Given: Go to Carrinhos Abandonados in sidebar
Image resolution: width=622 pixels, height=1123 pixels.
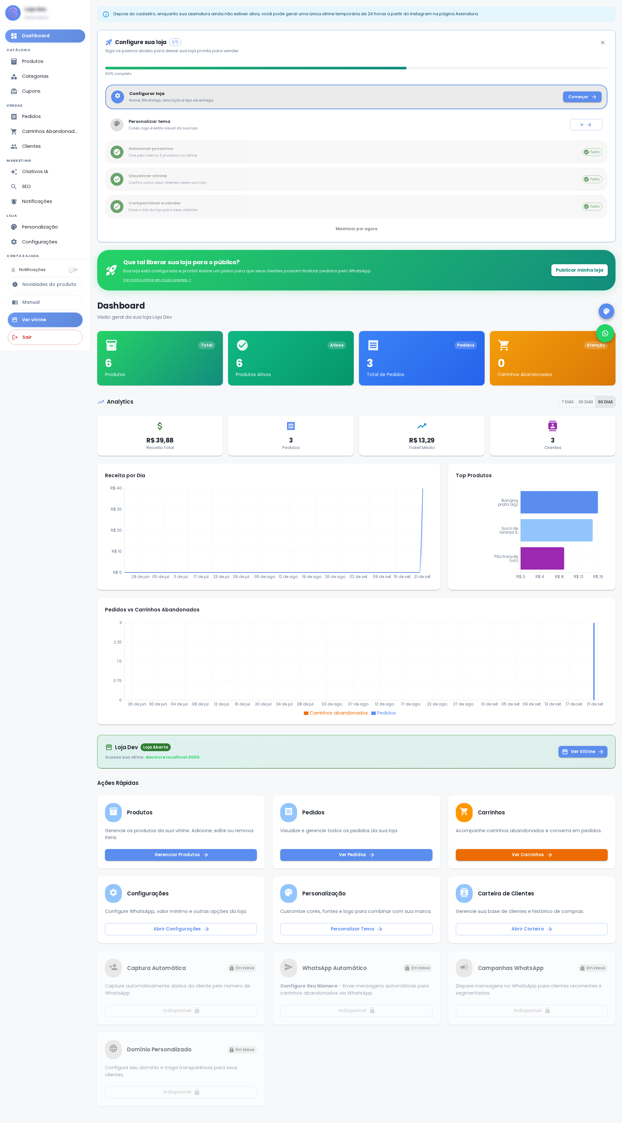Looking at the screenshot, I should pos(45,131).
